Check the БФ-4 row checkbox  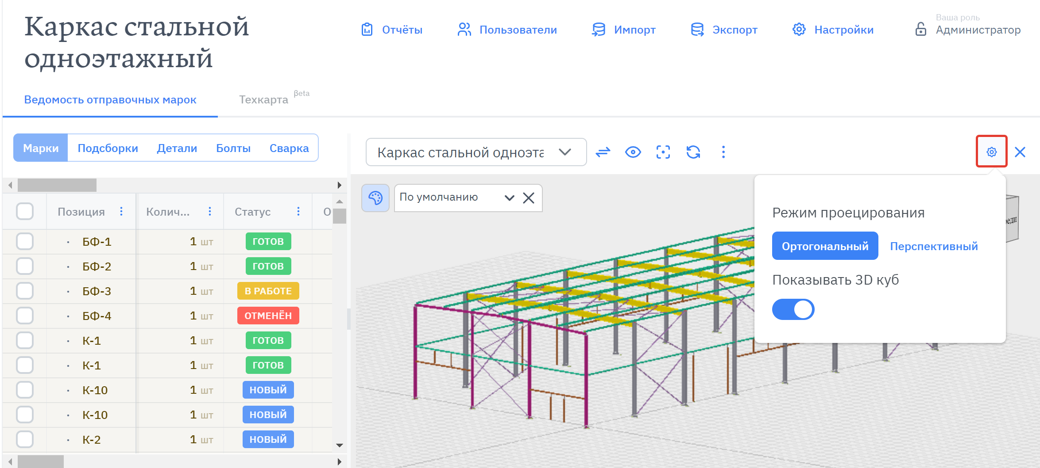click(x=25, y=316)
